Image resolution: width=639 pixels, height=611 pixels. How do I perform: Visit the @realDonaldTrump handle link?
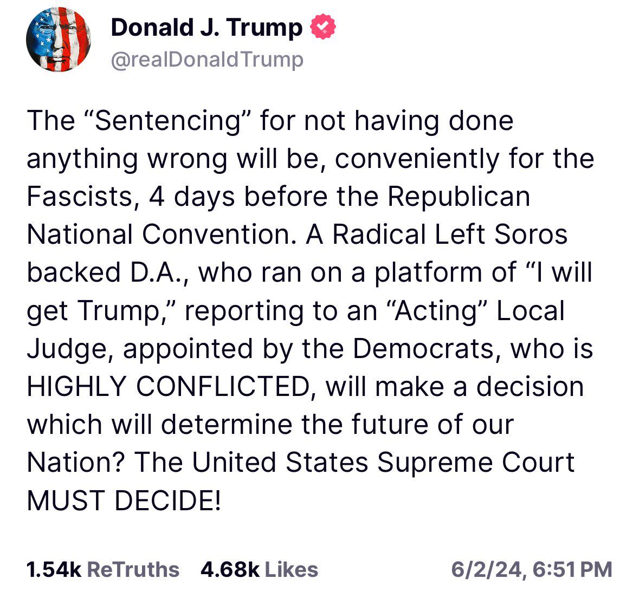(x=207, y=60)
